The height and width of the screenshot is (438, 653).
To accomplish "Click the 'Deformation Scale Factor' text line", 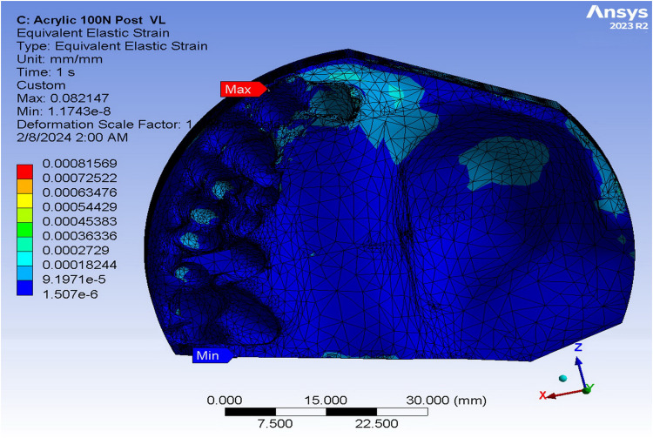I will 104,125.
